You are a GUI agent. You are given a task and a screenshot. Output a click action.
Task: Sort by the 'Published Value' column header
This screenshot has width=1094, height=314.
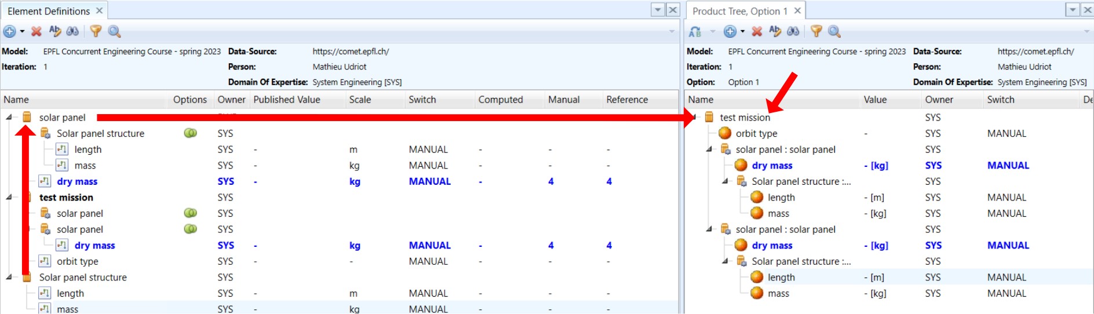[287, 100]
